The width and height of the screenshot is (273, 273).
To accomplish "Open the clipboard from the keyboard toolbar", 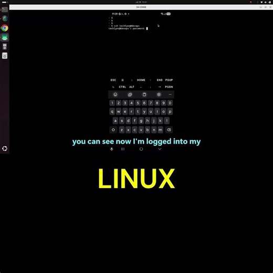I will point(144,94).
